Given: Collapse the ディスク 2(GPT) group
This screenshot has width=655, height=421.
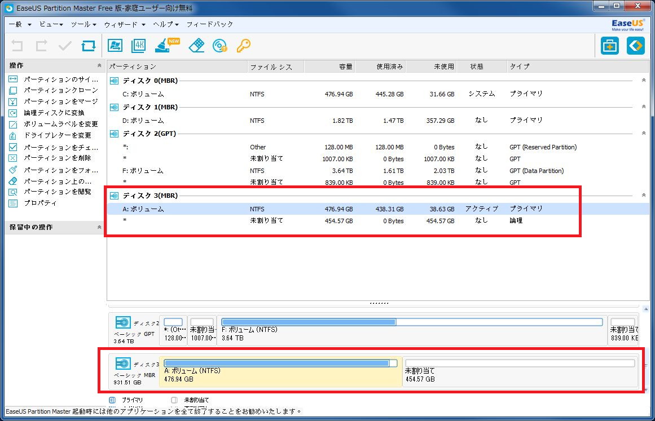Looking at the screenshot, I should click(x=644, y=134).
